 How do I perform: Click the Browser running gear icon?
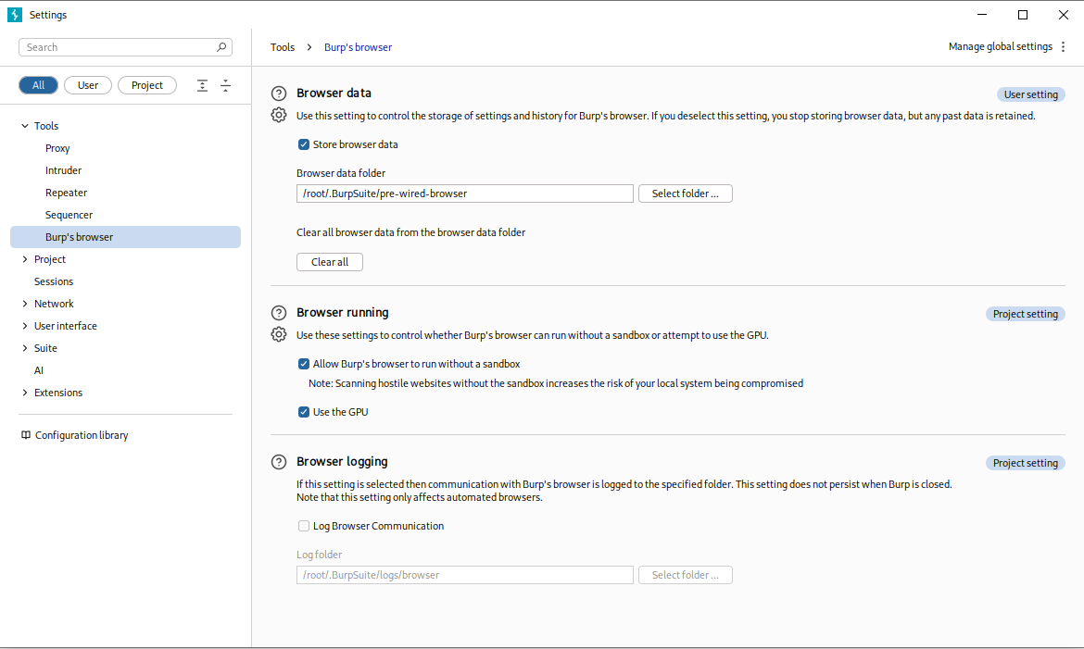278,334
